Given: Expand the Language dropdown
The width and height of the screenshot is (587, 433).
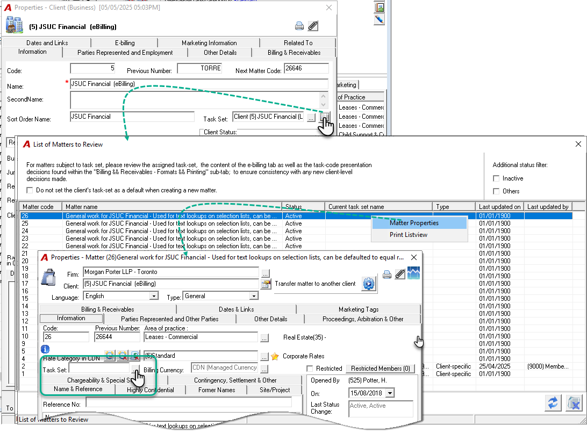Looking at the screenshot, I should (154, 296).
